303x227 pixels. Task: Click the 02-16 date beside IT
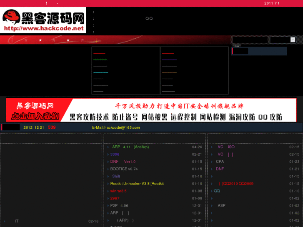[93, 222]
